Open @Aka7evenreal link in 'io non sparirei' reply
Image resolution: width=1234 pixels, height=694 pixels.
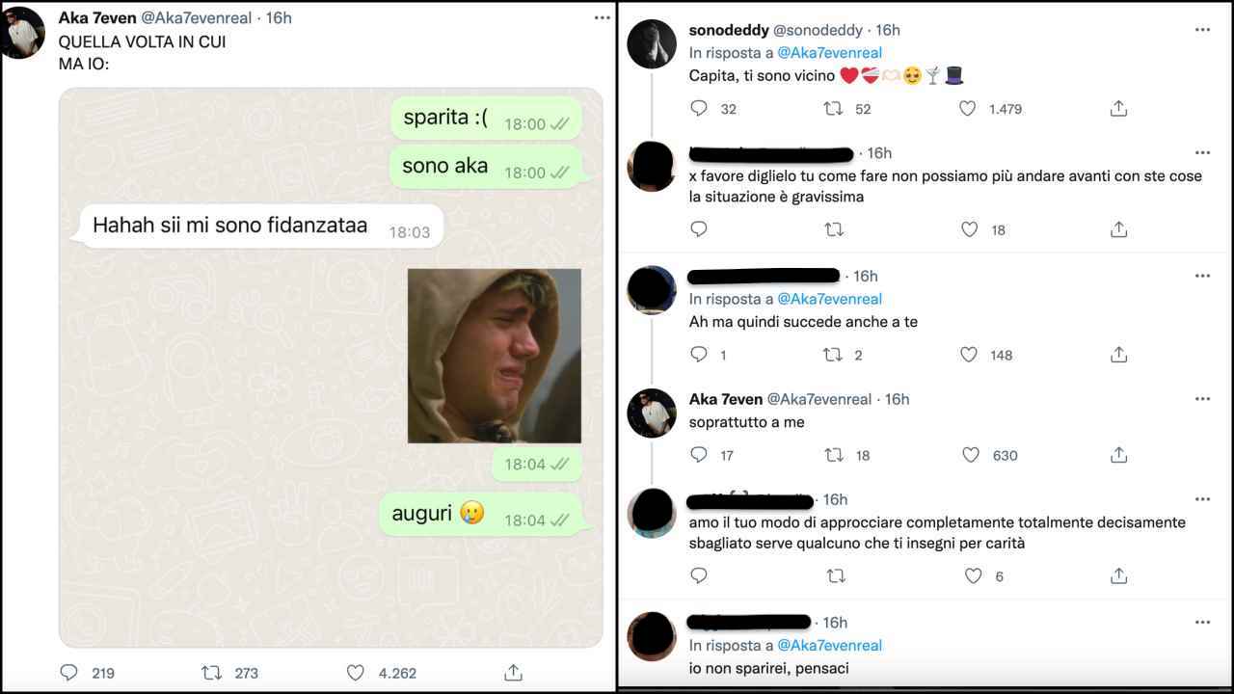[829, 645]
